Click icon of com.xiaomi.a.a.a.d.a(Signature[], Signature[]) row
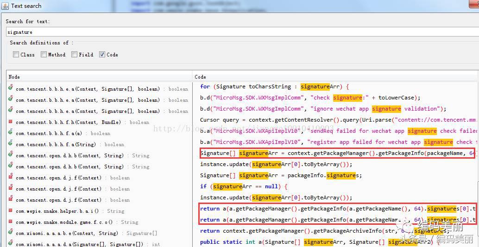 (x=10, y=244)
